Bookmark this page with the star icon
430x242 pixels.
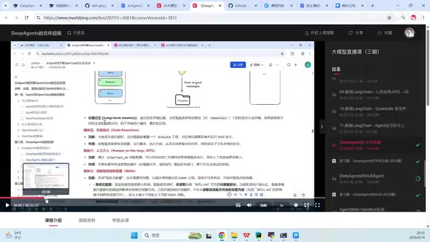point(389,17)
